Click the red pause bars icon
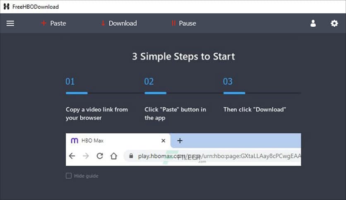Viewport: 346px width, 200px height. (x=173, y=23)
